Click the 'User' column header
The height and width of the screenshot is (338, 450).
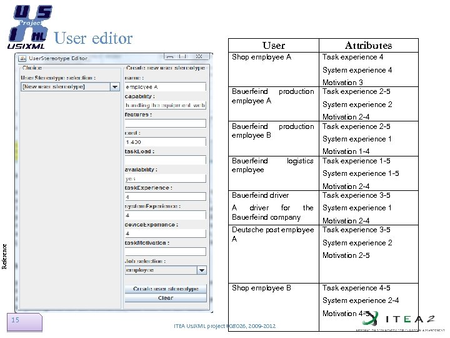[274, 46]
